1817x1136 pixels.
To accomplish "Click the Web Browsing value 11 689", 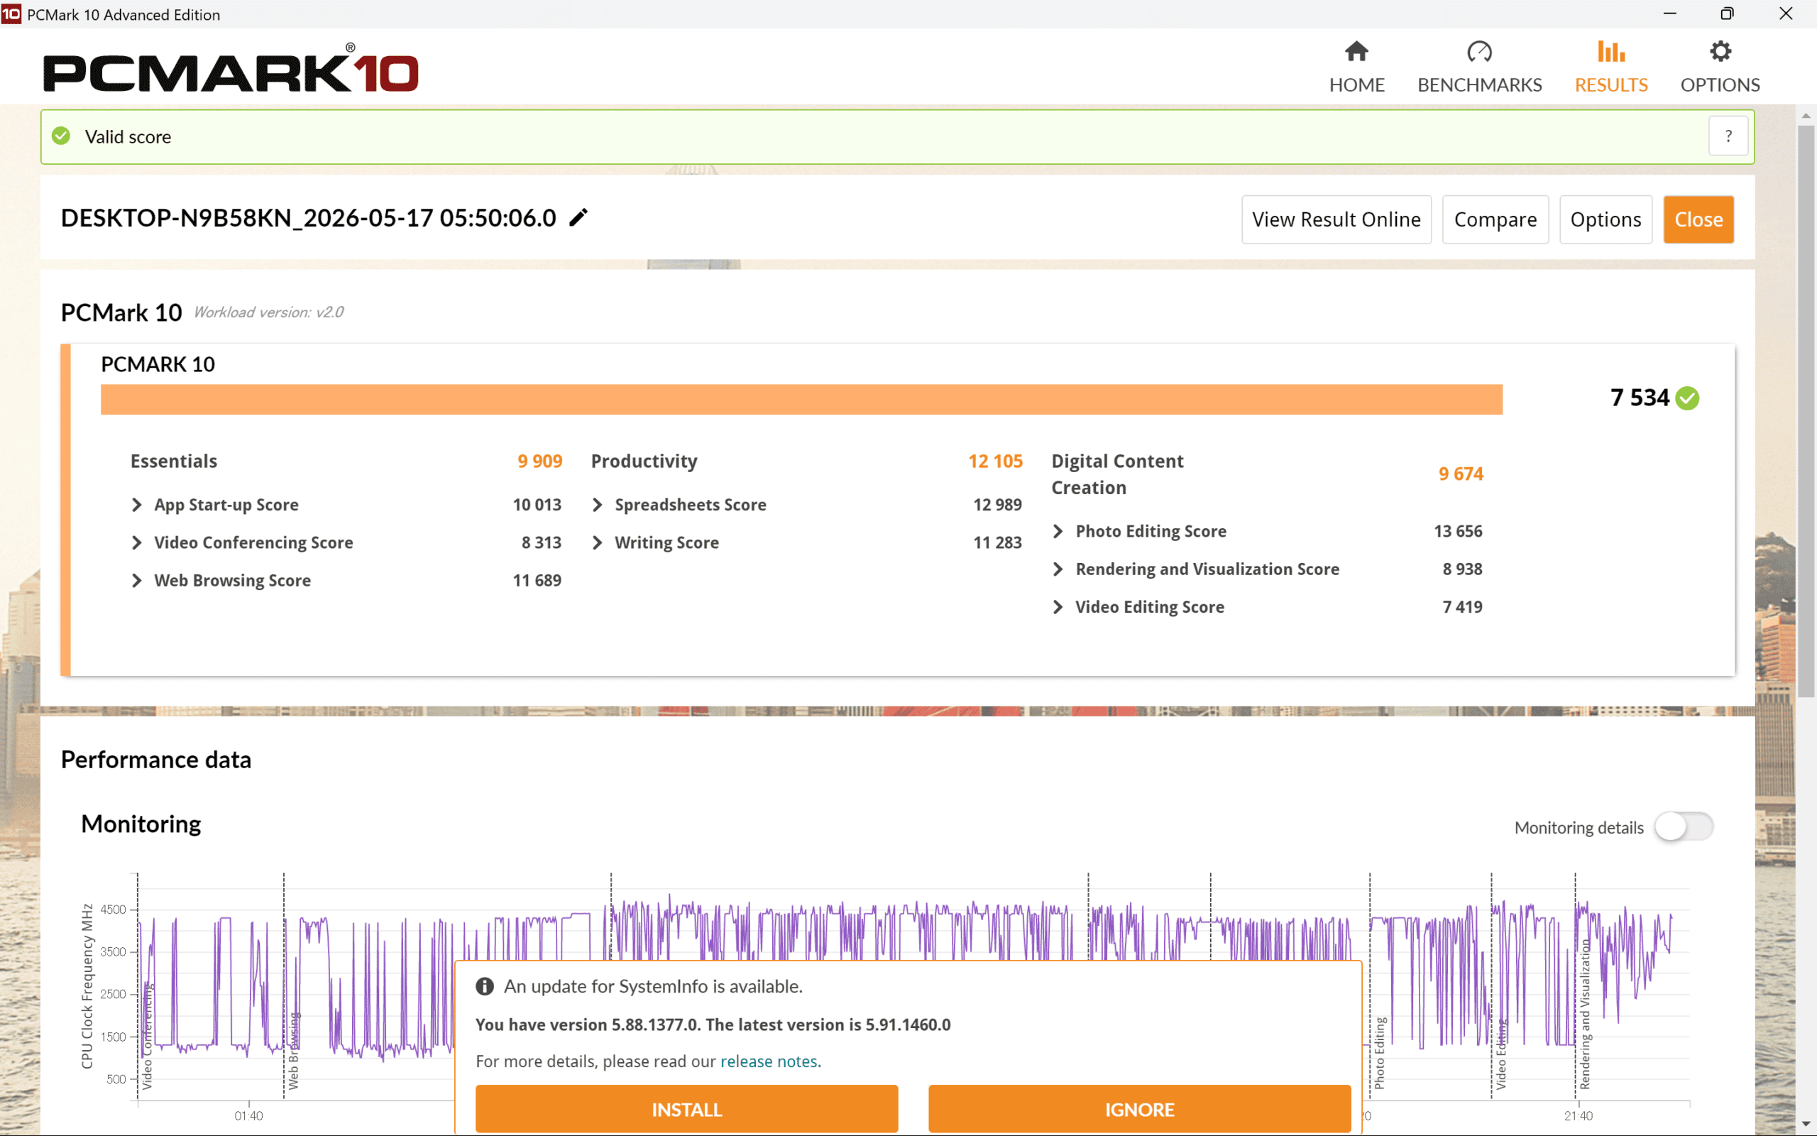I will click(537, 580).
